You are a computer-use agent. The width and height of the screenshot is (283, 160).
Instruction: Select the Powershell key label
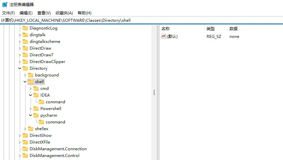pos(51,109)
